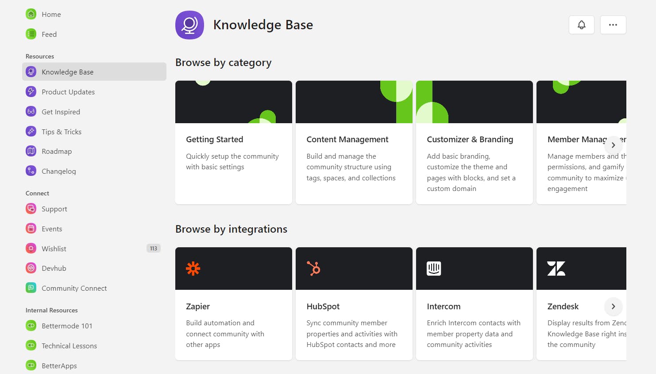Click the Tips & Tricks sparkle icon
Image resolution: width=656 pixels, height=374 pixels.
pos(31,132)
